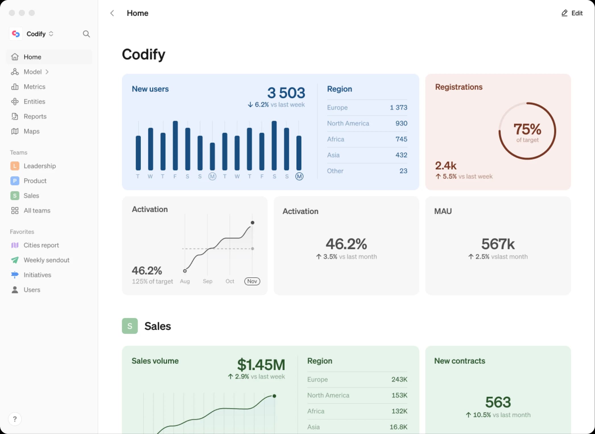Screen dimensions: 595x434
Task: Click the Entities icon in the sidebar
Action: coord(15,101)
